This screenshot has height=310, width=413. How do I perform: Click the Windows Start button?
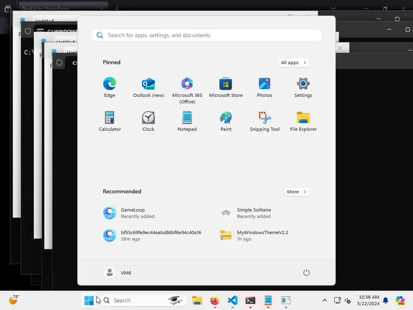click(89, 300)
